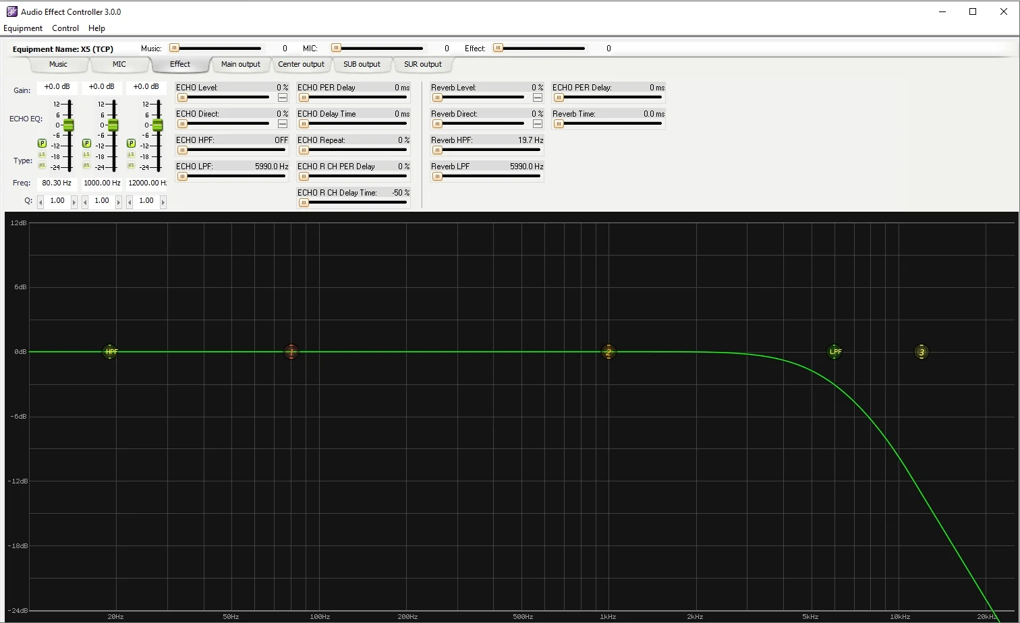The image size is (1020, 623).
Task: Switch to the Music tab
Action: coord(58,64)
